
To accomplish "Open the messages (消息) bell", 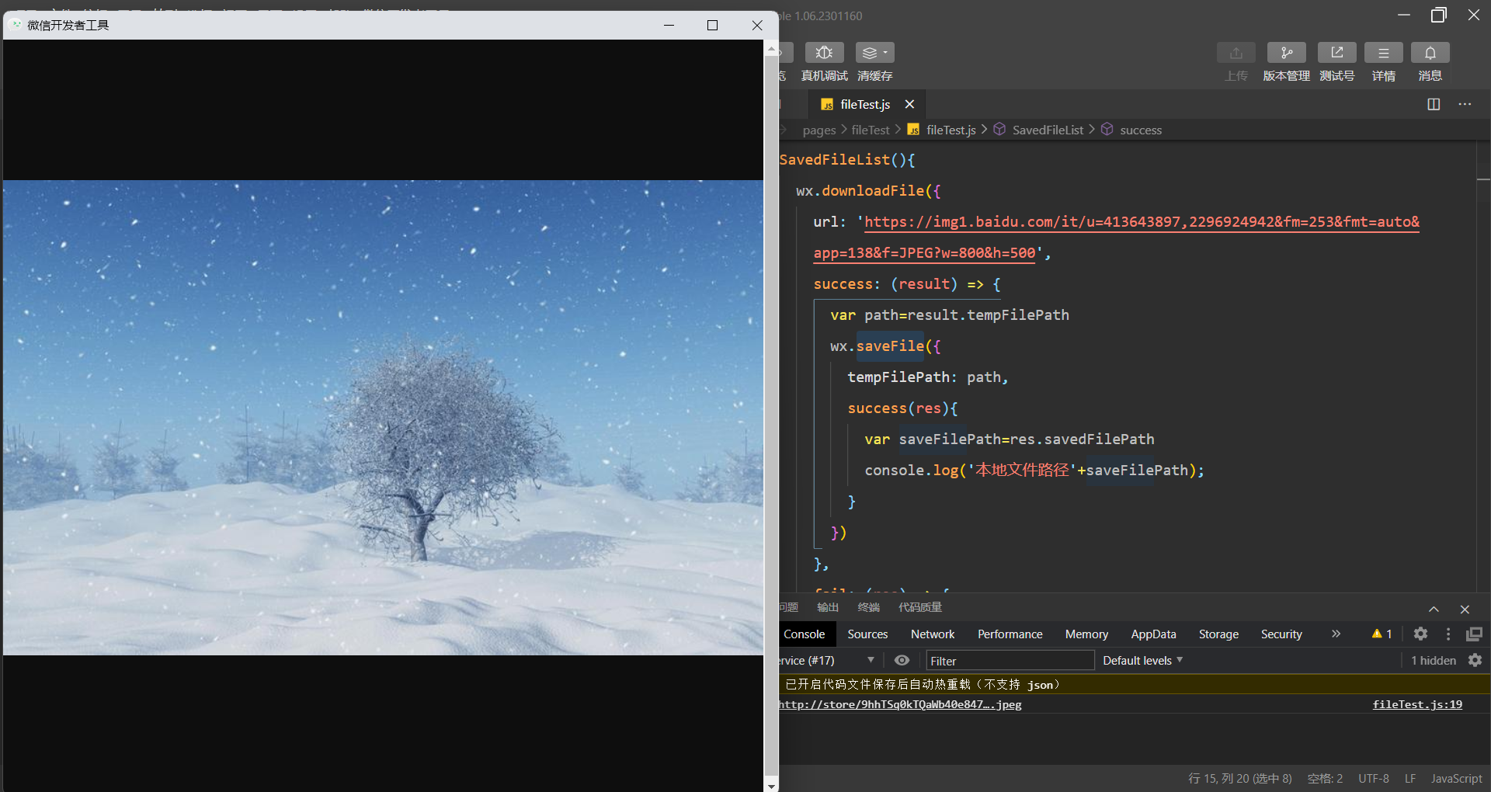I will click(1430, 53).
